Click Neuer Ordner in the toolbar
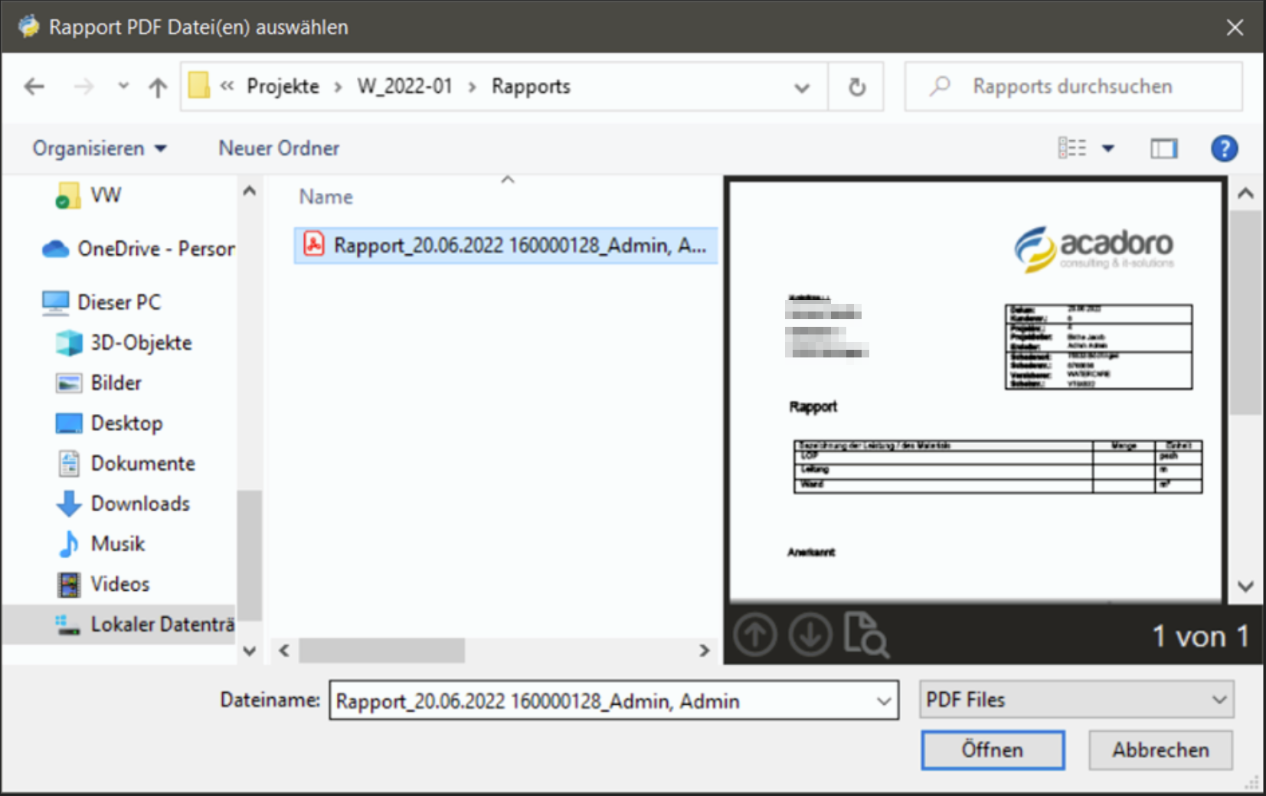 [279, 148]
